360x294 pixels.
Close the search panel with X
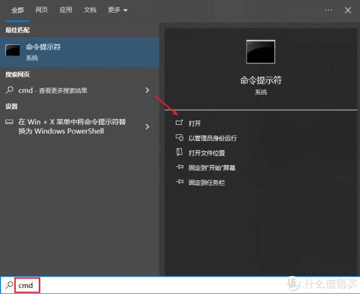coord(348,10)
